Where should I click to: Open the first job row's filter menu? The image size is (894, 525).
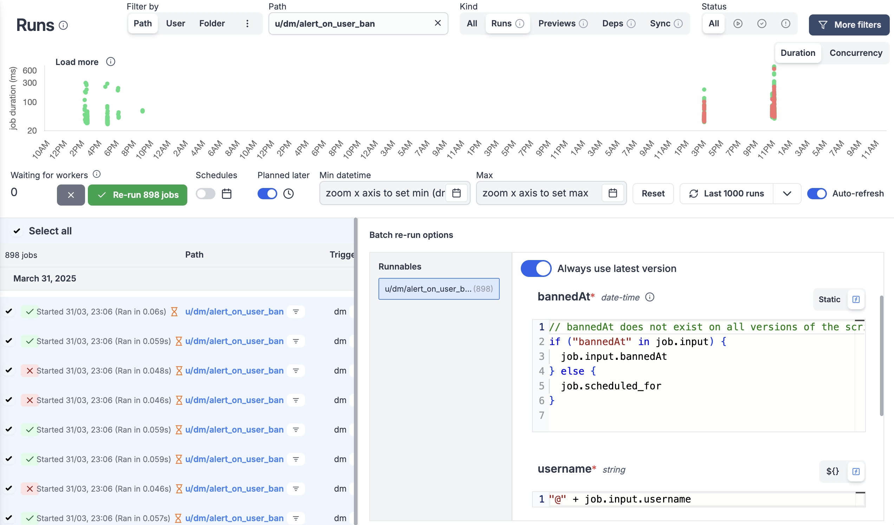(296, 311)
